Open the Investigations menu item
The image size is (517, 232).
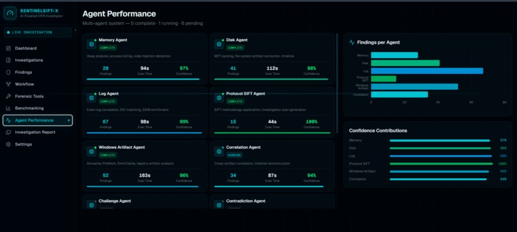(x=38, y=60)
